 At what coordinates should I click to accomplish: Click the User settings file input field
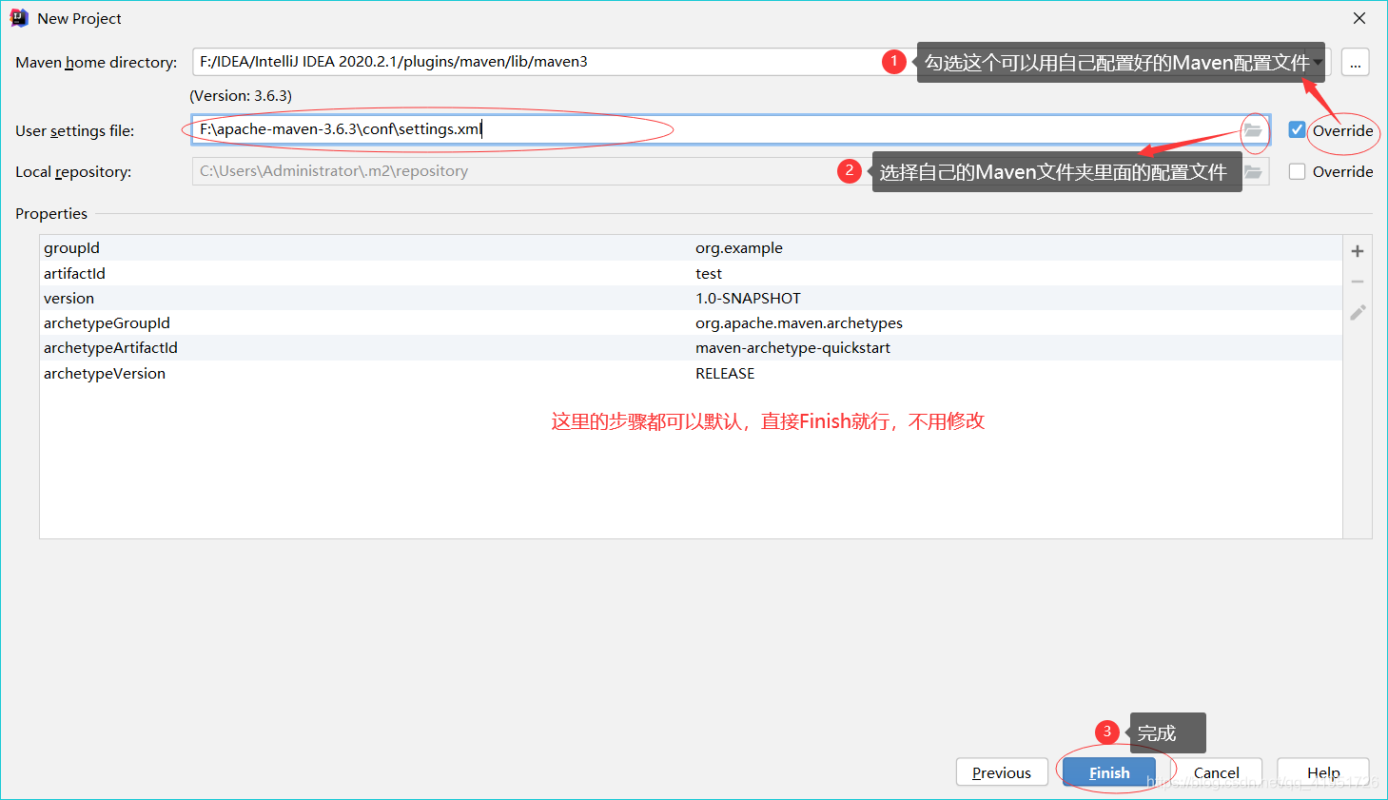tap(571, 130)
